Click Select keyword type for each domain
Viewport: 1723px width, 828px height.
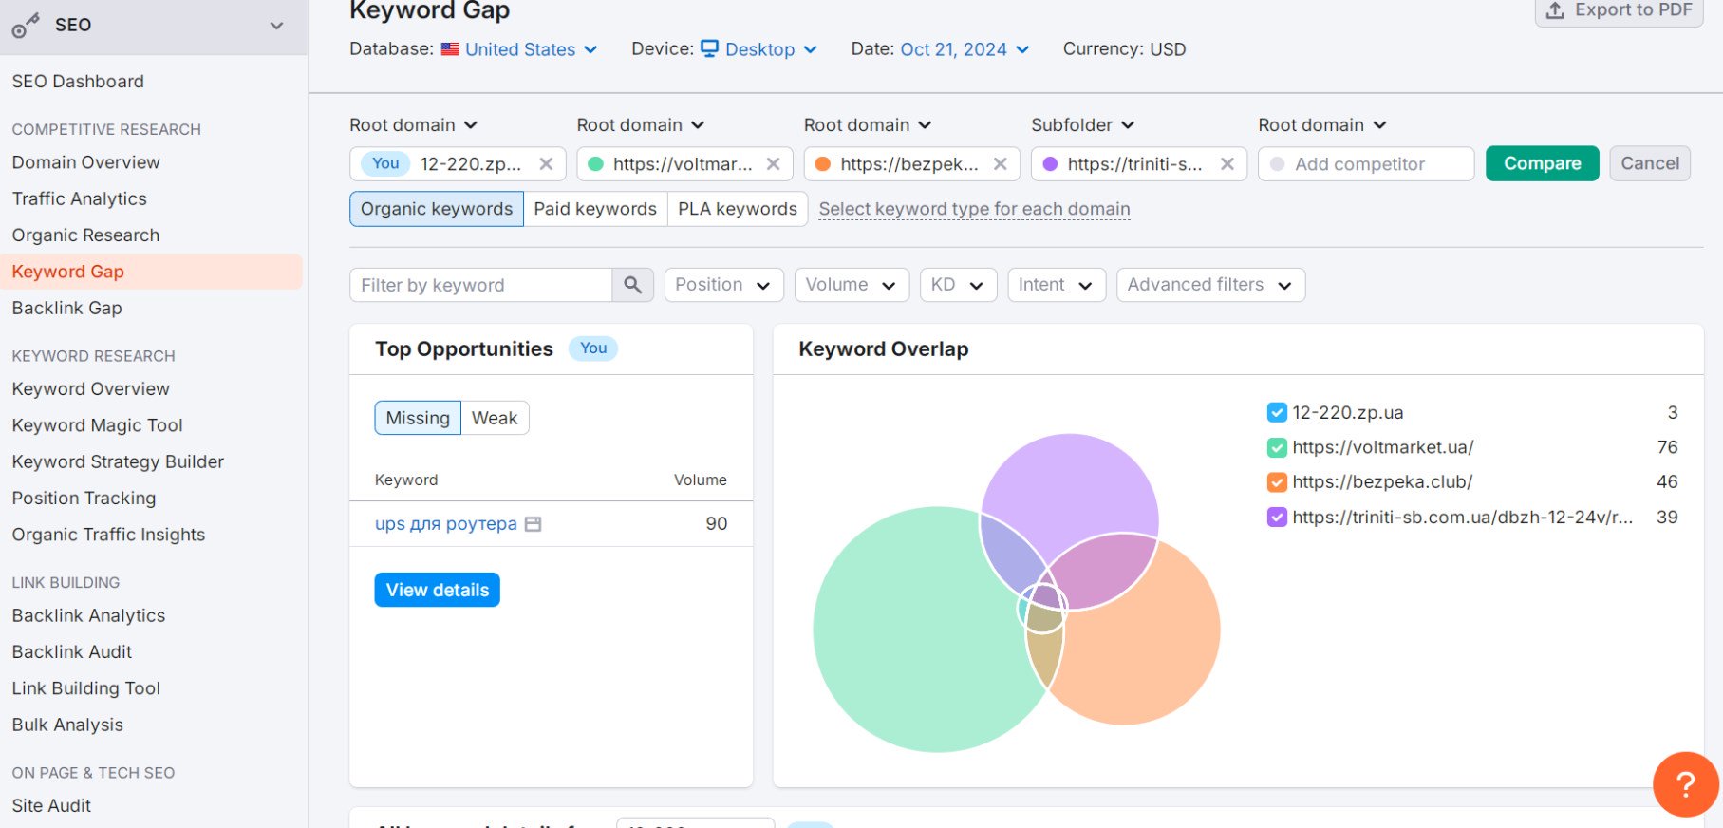pyautogui.click(x=974, y=209)
